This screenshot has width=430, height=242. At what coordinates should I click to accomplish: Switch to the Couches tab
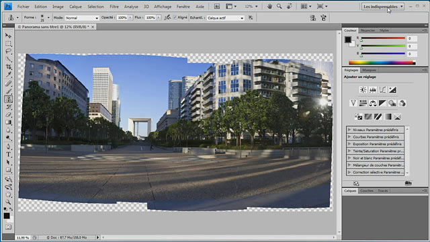point(367,191)
